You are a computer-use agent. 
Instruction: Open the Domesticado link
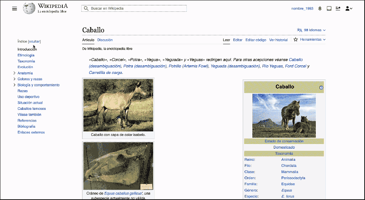284,147
